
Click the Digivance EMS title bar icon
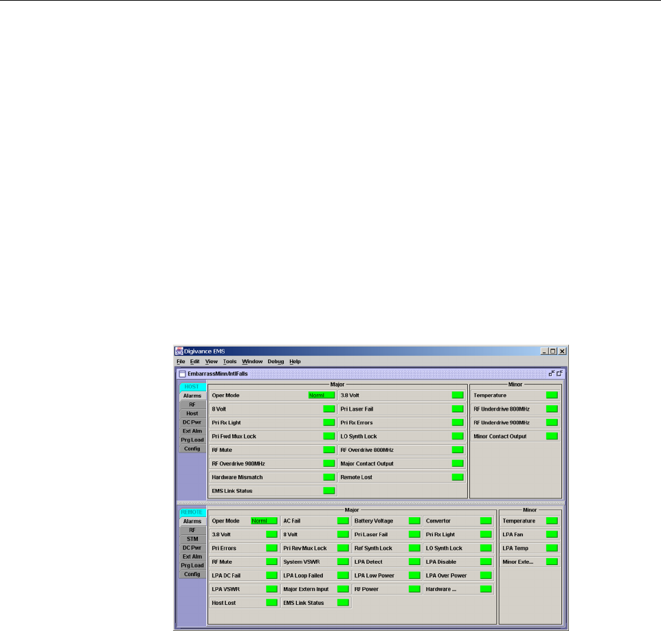click(x=179, y=351)
